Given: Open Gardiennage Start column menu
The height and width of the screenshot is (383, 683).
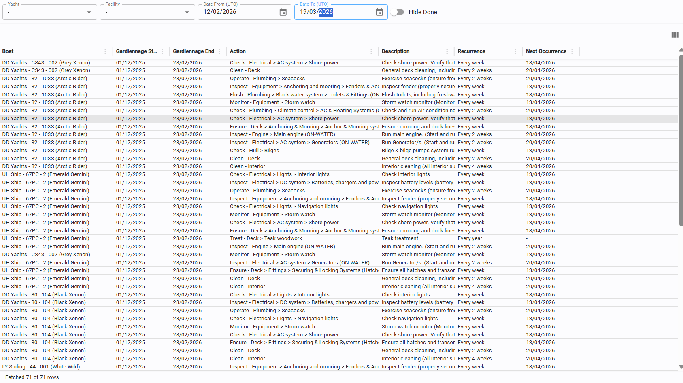Looking at the screenshot, I should click(162, 51).
